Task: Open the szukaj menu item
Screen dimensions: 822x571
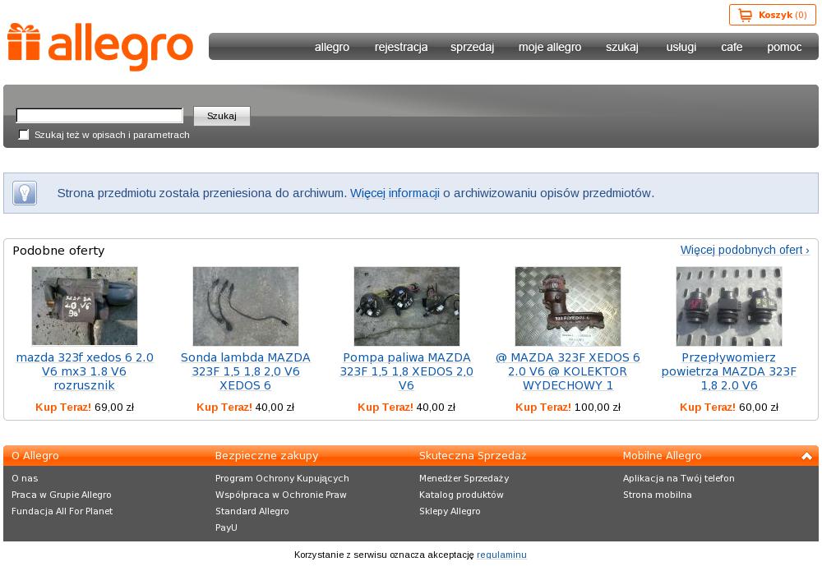Action: [621, 47]
